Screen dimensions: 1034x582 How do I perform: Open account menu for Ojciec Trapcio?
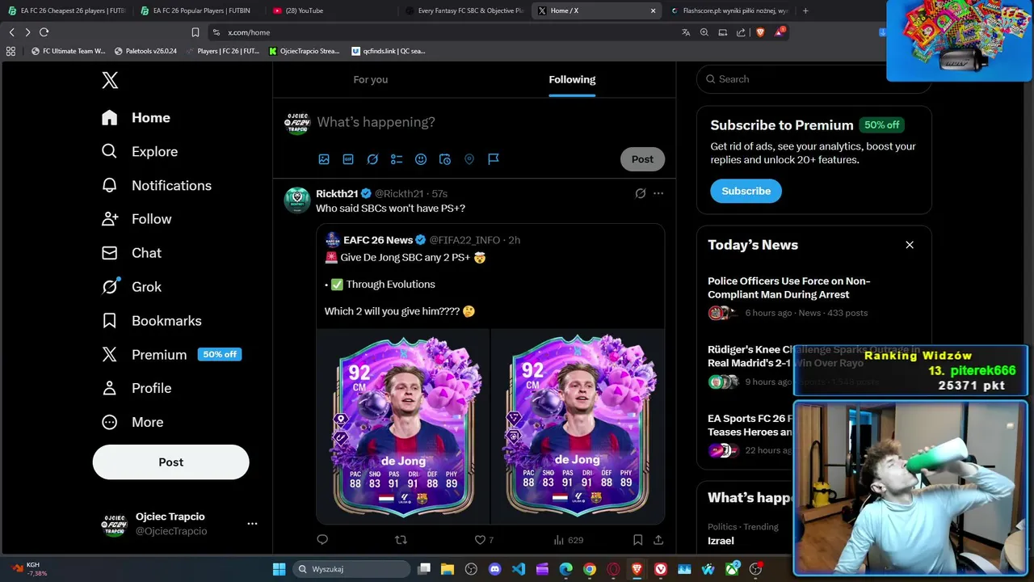tap(252, 524)
